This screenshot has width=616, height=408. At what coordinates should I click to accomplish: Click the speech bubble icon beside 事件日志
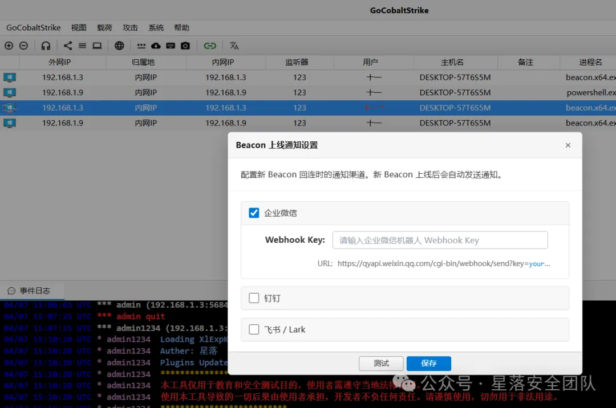pos(11,291)
